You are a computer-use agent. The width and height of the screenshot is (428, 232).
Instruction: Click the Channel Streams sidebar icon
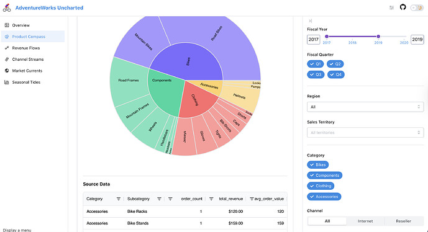pos(7,60)
